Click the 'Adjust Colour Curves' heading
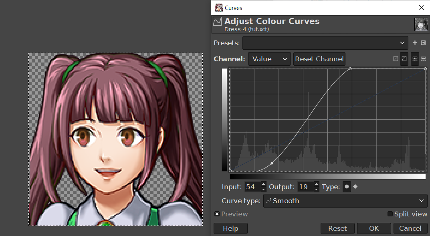 point(272,21)
